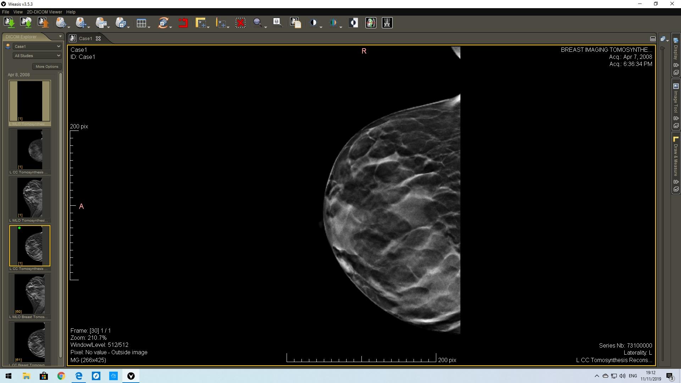The height and width of the screenshot is (383, 681).
Task: Open the synchronize dropdown arrow
Action: [x=171, y=27]
